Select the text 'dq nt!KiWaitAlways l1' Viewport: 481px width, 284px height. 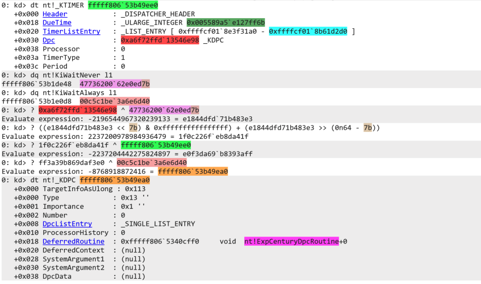[x=73, y=93]
